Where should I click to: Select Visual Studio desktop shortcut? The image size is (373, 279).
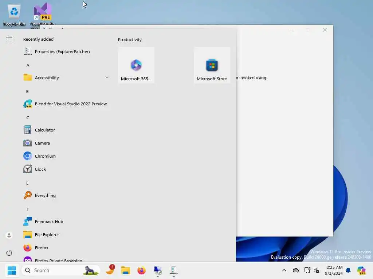(x=43, y=15)
